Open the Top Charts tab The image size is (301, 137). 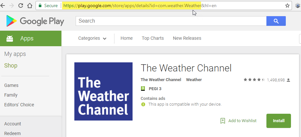click(153, 38)
